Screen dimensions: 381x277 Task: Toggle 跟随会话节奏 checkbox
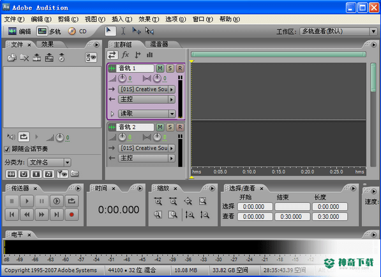click(7, 149)
